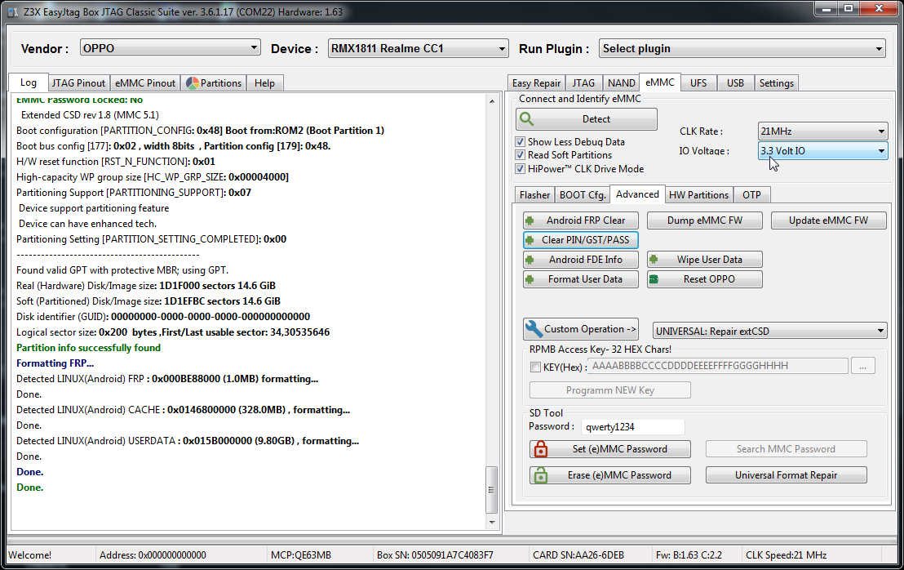904x570 pixels.
Task: Click the Detect magnifier icon button
Action: (586, 119)
